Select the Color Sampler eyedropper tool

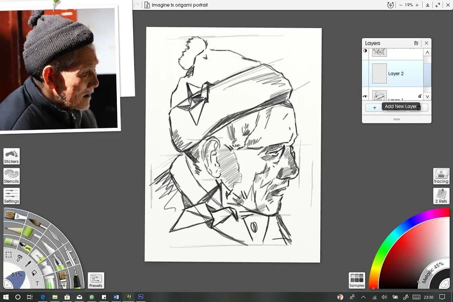(28, 263)
